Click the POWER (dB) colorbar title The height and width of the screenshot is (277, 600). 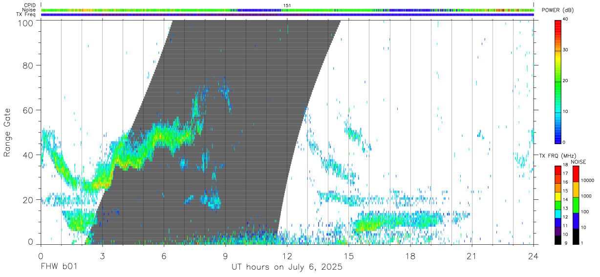pyautogui.click(x=557, y=10)
